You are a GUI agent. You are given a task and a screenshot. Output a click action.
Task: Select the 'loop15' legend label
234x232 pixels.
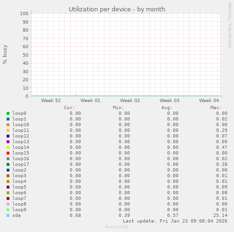coord(21,153)
